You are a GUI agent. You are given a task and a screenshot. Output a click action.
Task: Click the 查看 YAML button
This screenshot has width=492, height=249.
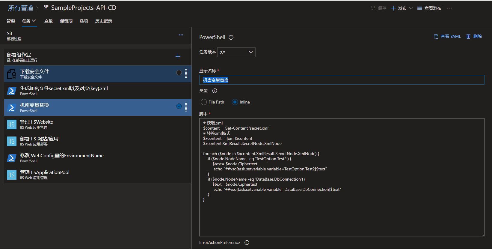click(x=447, y=36)
